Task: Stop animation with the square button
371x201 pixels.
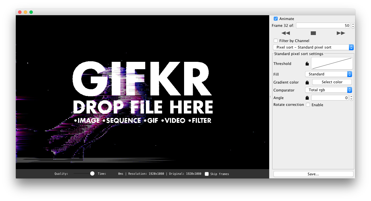Action: point(313,33)
